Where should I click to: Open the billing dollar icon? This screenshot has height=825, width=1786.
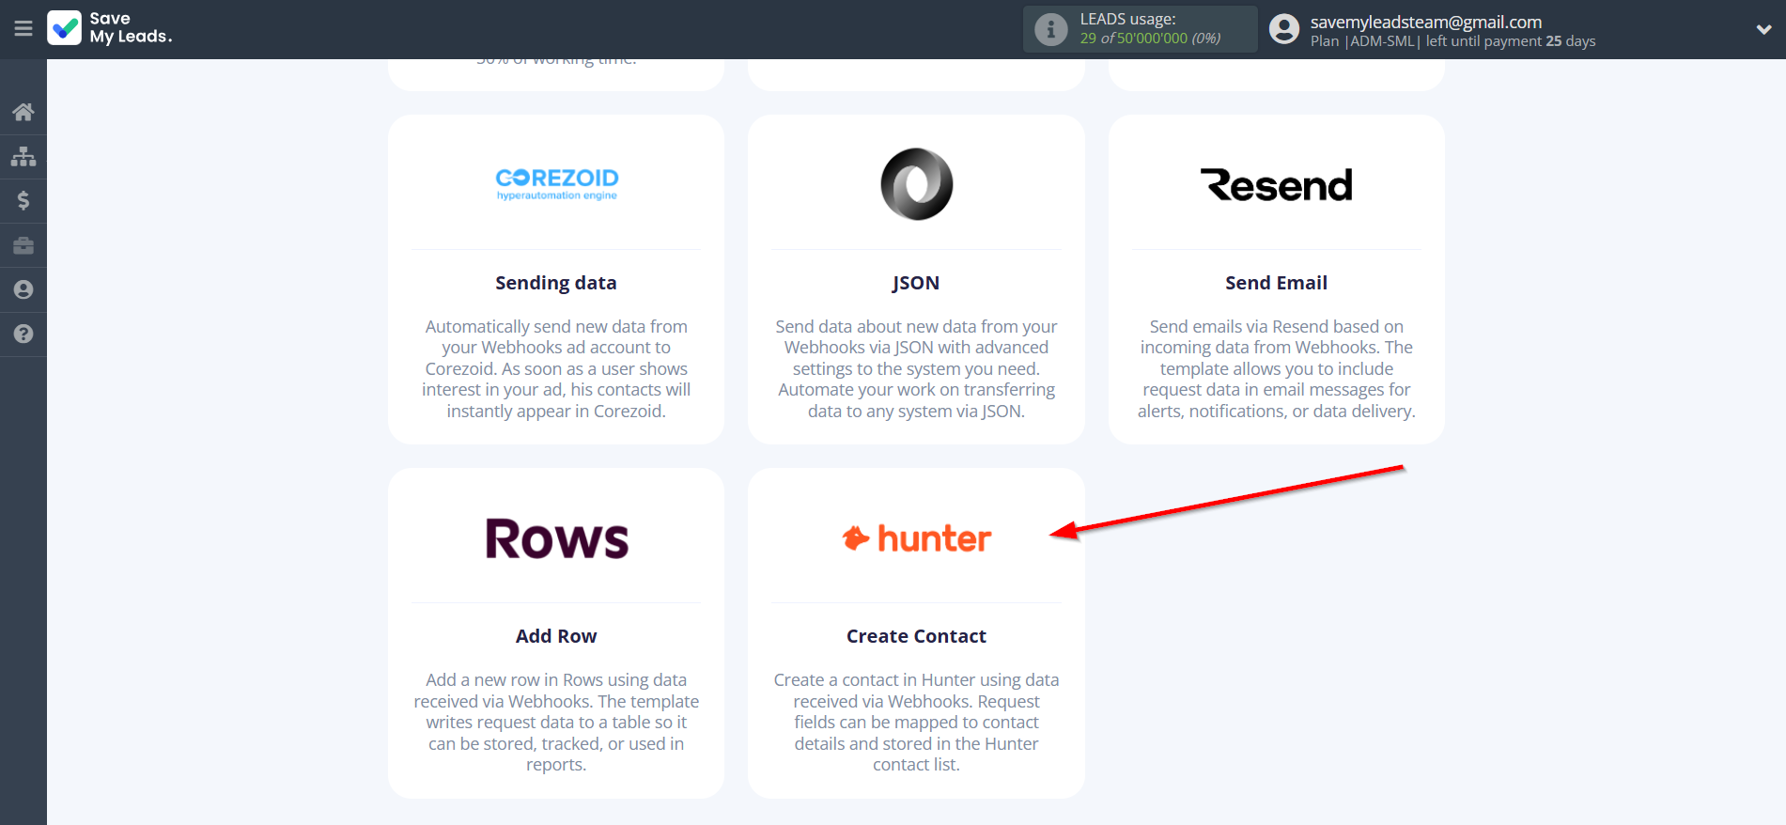click(x=23, y=200)
